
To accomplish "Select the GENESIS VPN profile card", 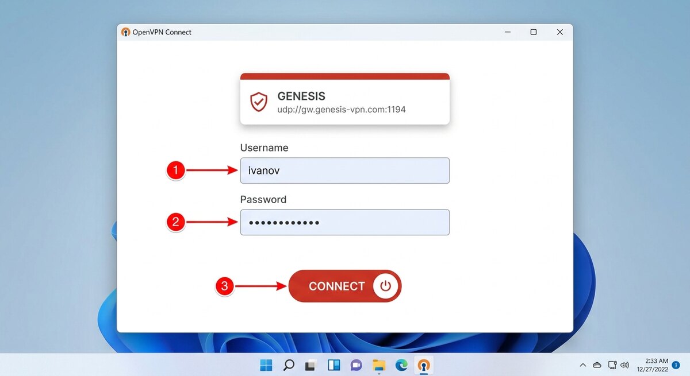I will pyautogui.click(x=345, y=99).
